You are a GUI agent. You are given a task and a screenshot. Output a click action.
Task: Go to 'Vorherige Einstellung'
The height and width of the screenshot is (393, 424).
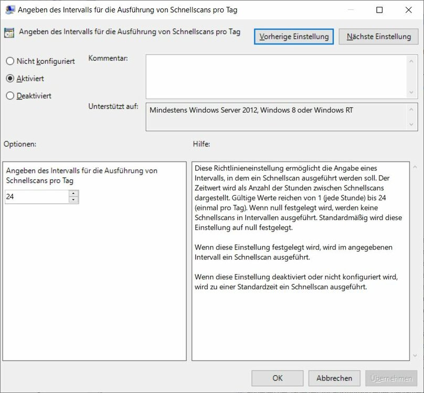[x=294, y=37]
